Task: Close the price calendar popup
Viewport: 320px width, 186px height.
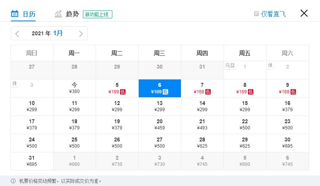Action: (x=304, y=13)
